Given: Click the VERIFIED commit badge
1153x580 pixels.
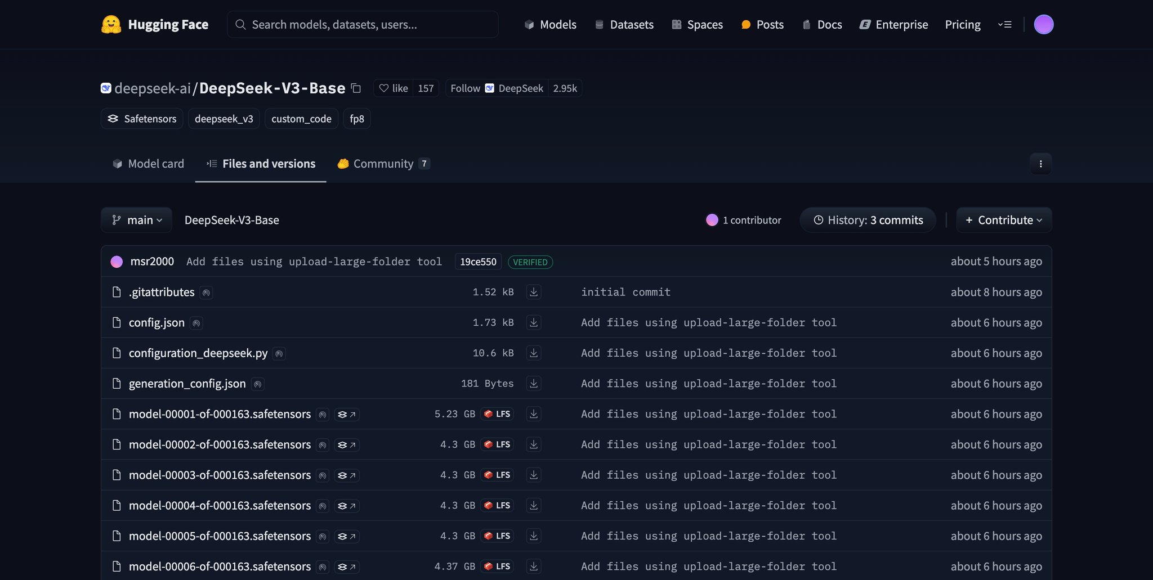Looking at the screenshot, I should 530,262.
